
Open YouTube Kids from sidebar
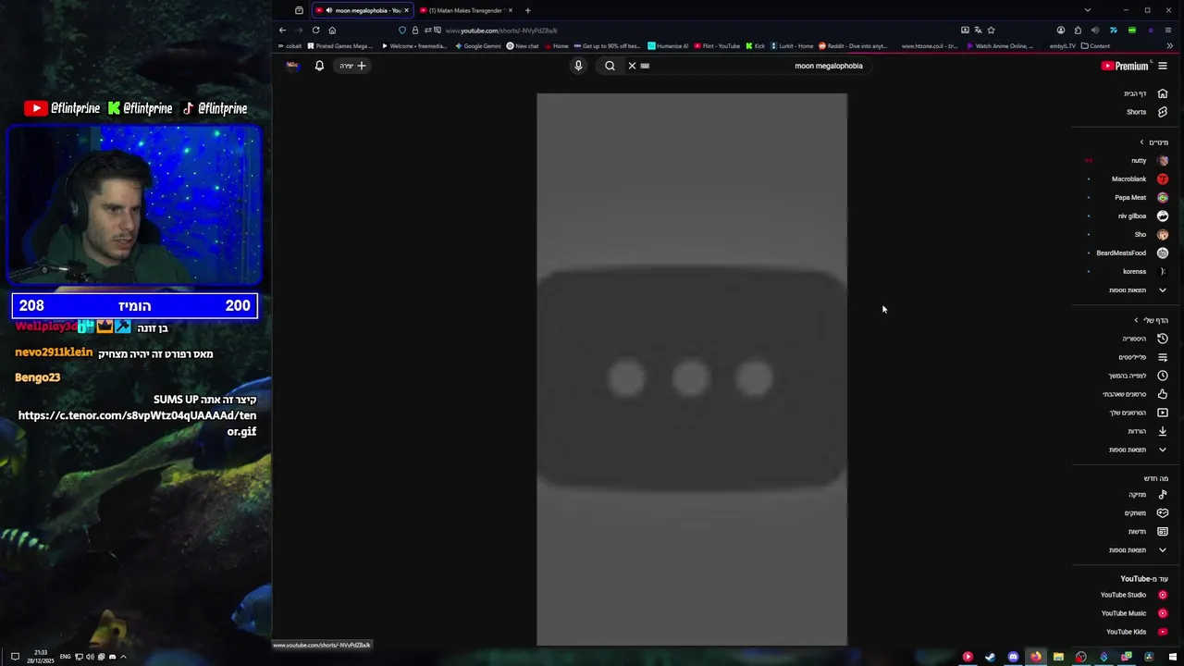[1136, 632]
